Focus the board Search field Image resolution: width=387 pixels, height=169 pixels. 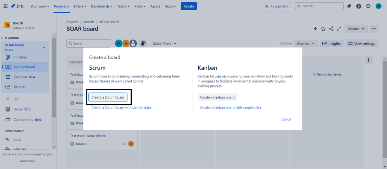click(x=89, y=43)
